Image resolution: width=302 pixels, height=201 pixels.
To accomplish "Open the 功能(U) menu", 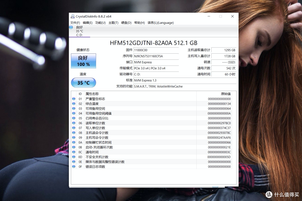I will click(100, 23).
